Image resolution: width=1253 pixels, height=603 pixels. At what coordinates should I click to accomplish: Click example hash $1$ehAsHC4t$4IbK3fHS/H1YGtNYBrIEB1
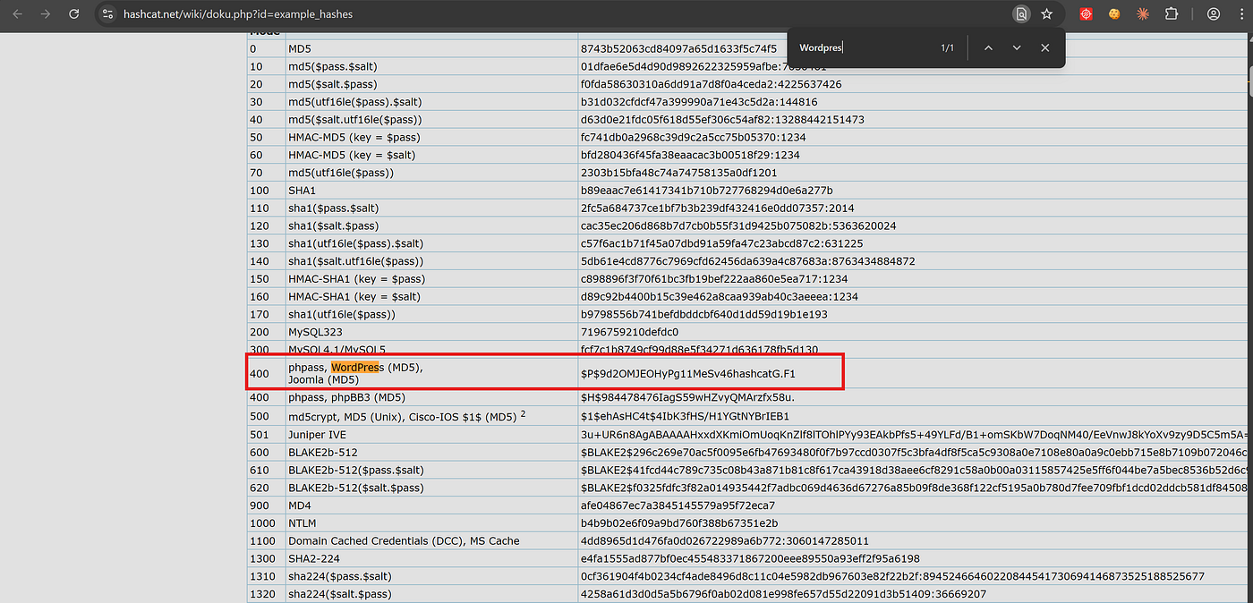[x=685, y=416]
